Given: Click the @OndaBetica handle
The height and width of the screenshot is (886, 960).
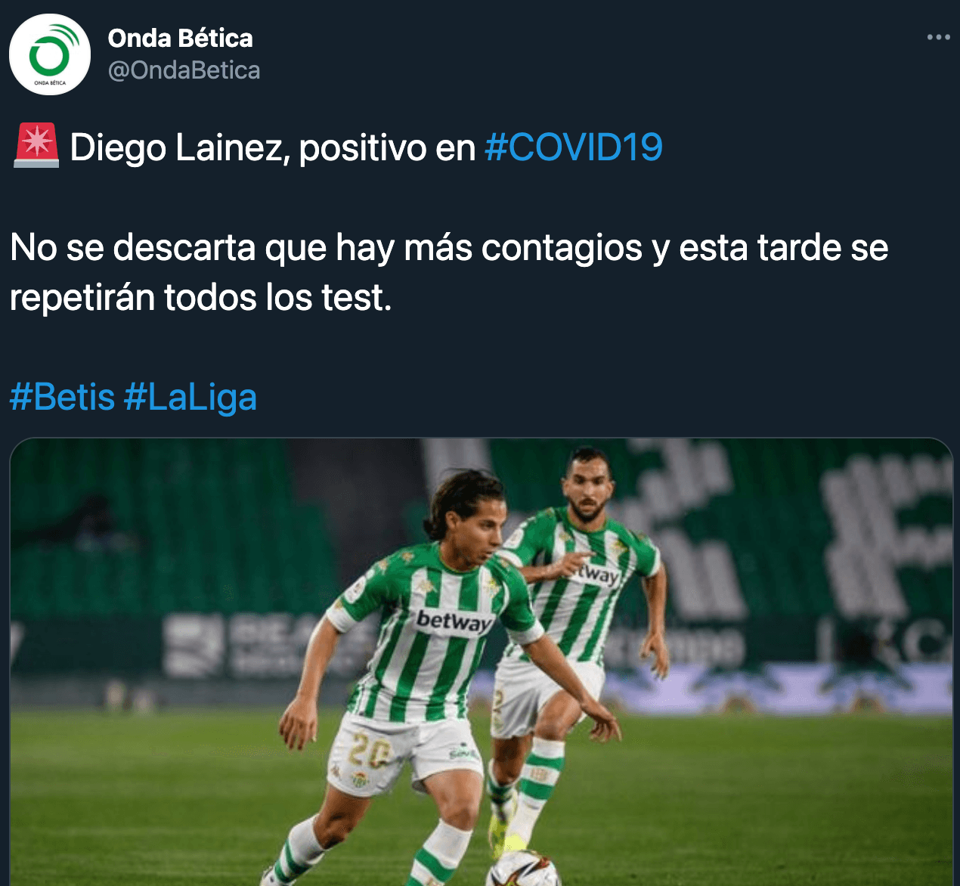Looking at the screenshot, I should click(184, 70).
